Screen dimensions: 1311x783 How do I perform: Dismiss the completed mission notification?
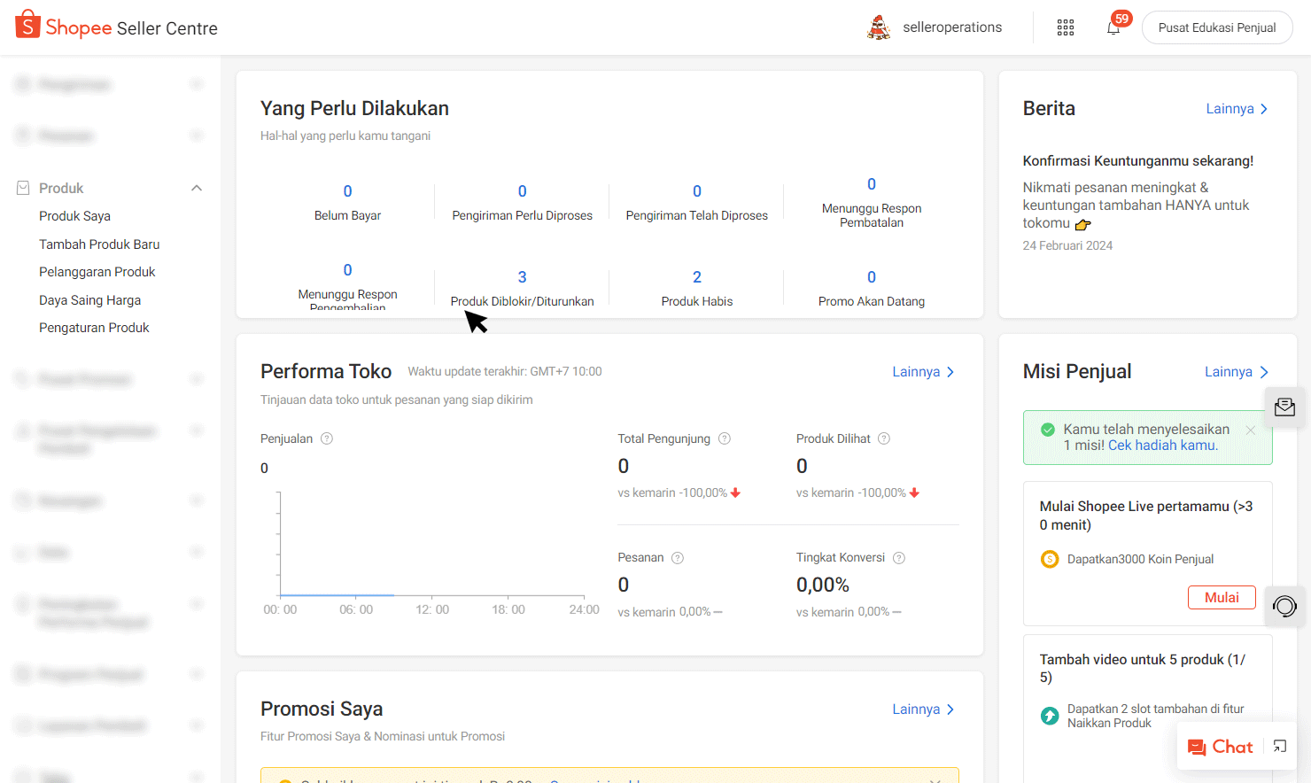coord(1251,430)
